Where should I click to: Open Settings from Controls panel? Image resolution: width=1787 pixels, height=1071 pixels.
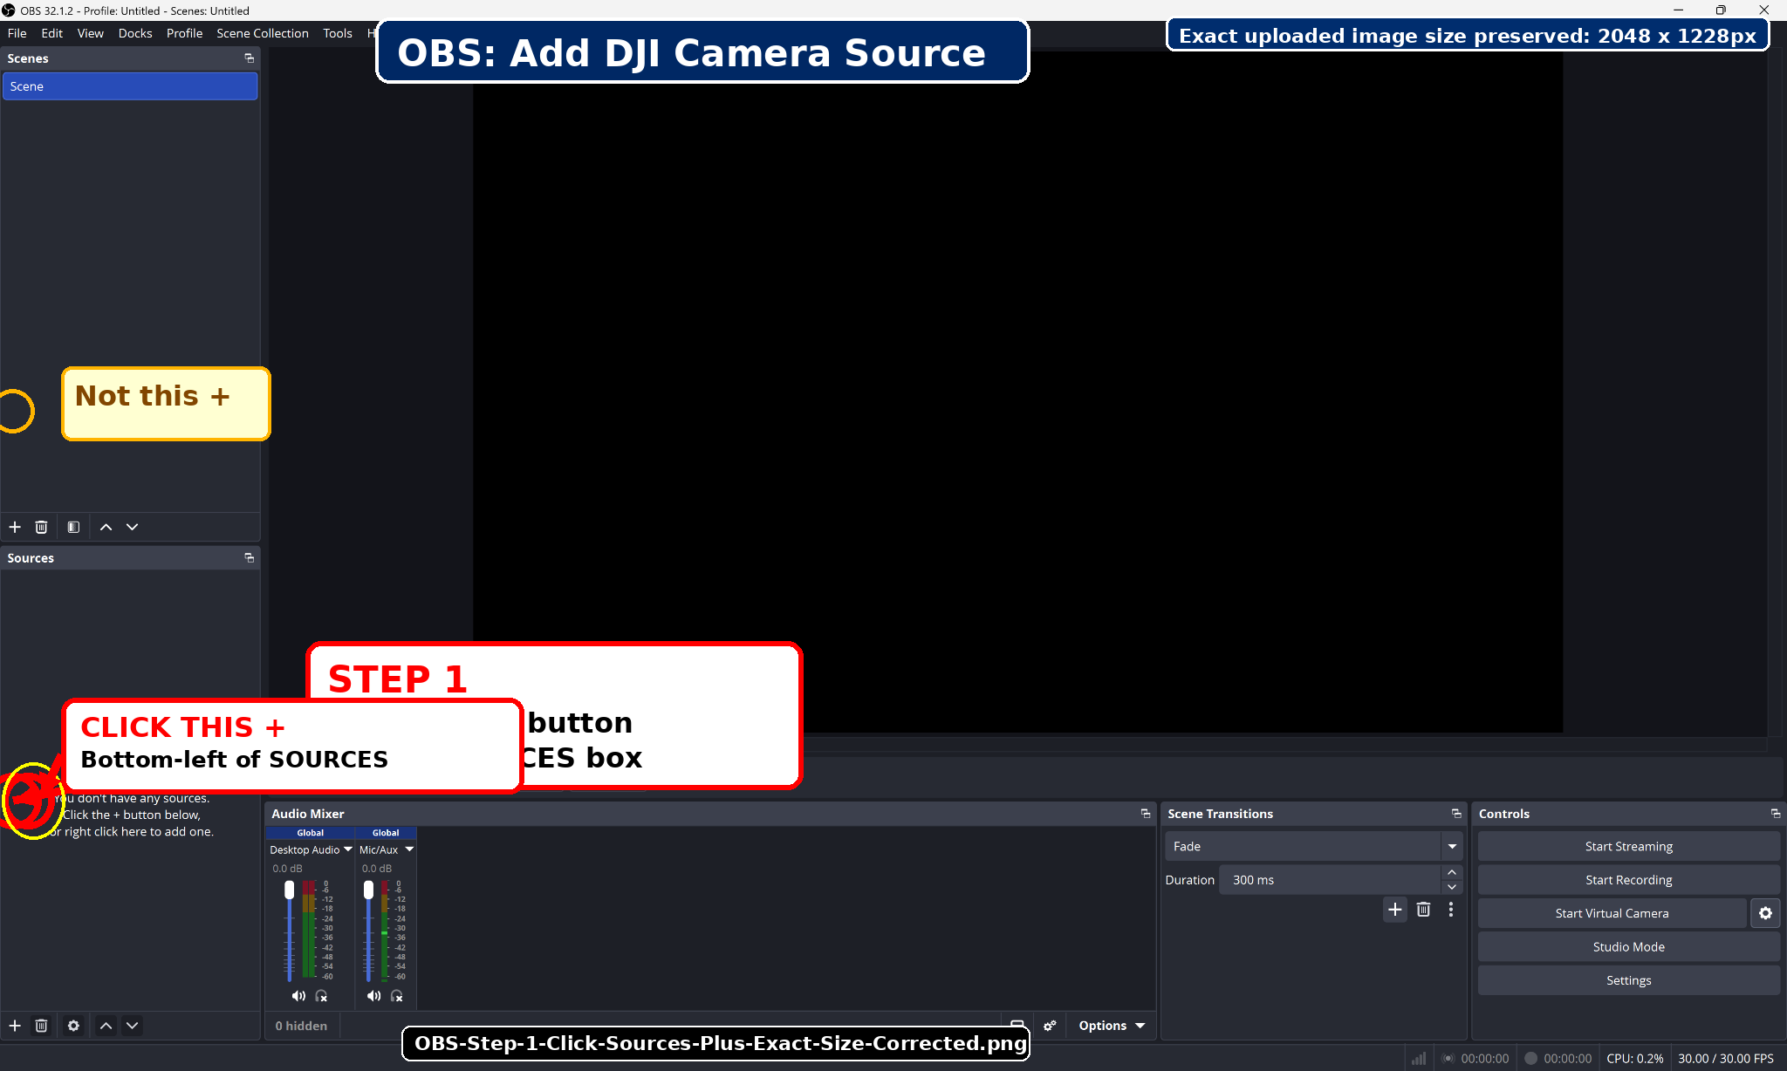tap(1628, 980)
